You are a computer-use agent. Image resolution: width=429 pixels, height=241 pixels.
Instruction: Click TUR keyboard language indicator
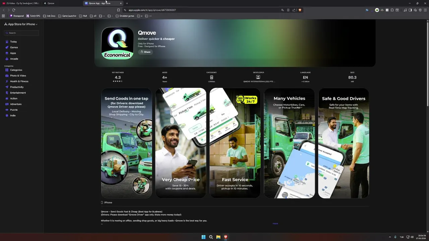point(402,237)
